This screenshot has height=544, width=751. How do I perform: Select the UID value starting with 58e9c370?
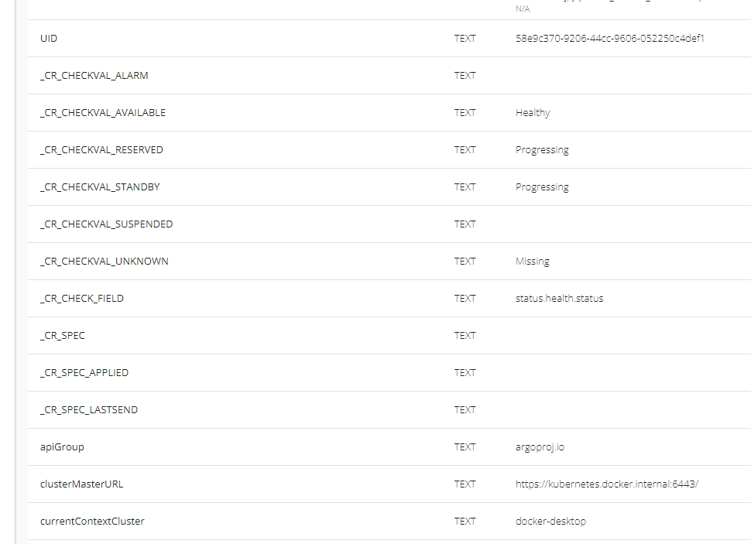coord(609,38)
